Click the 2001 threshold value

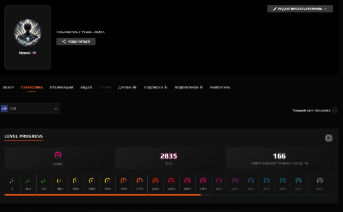click(155, 189)
